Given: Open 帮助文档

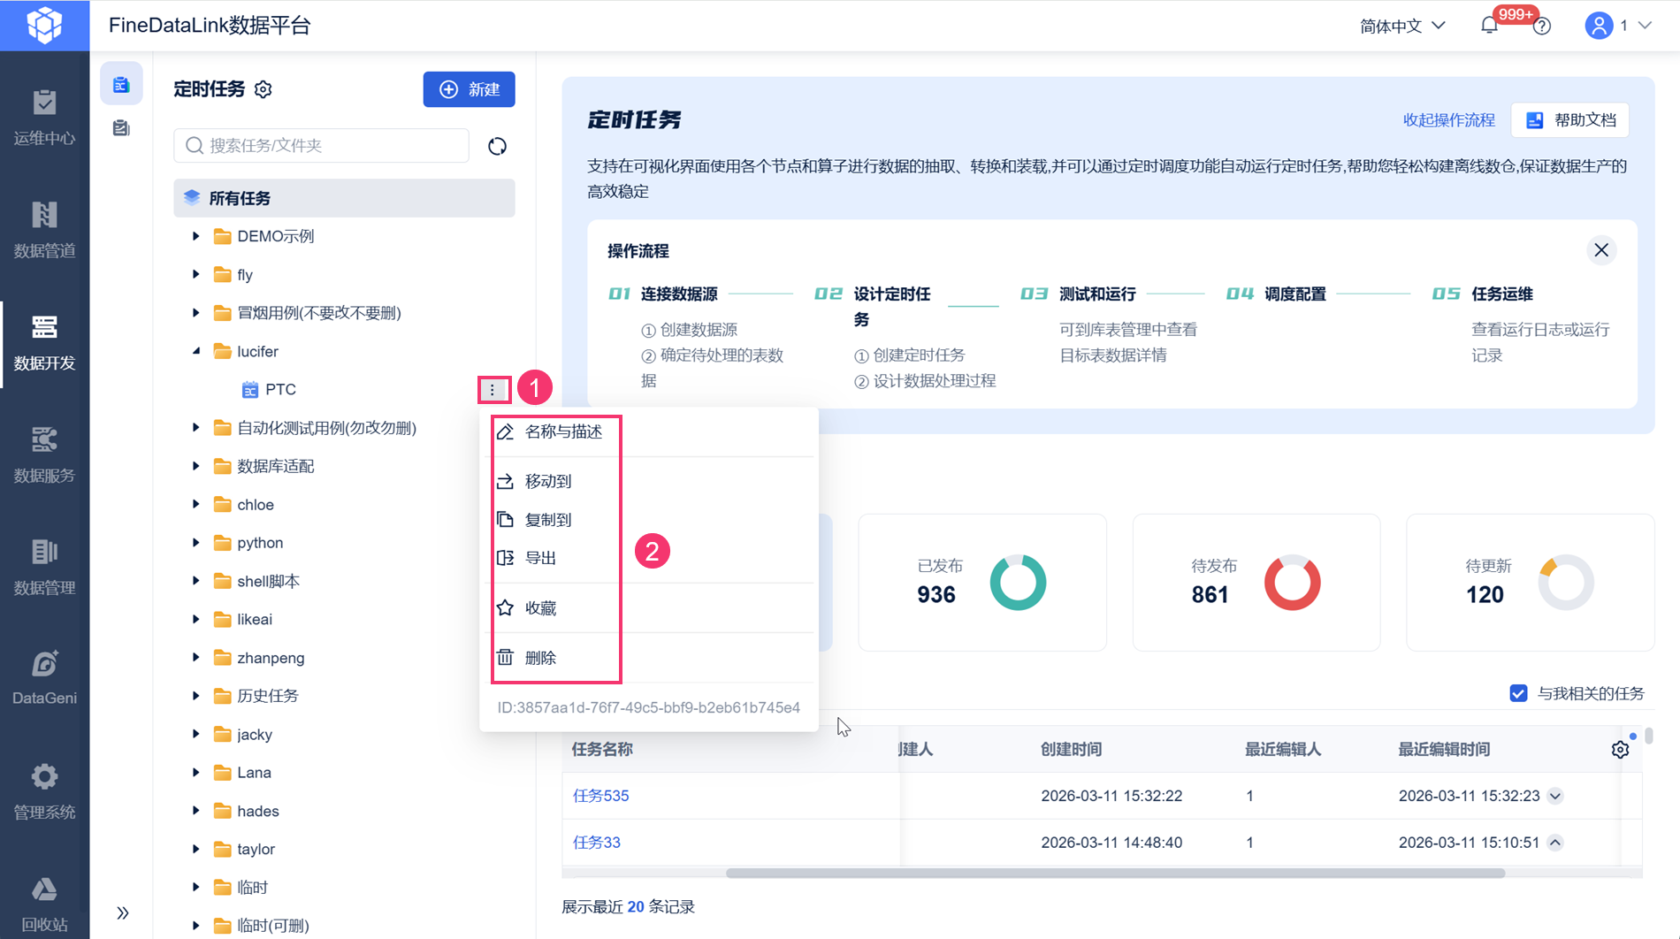Looking at the screenshot, I should [x=1570, y=120].
